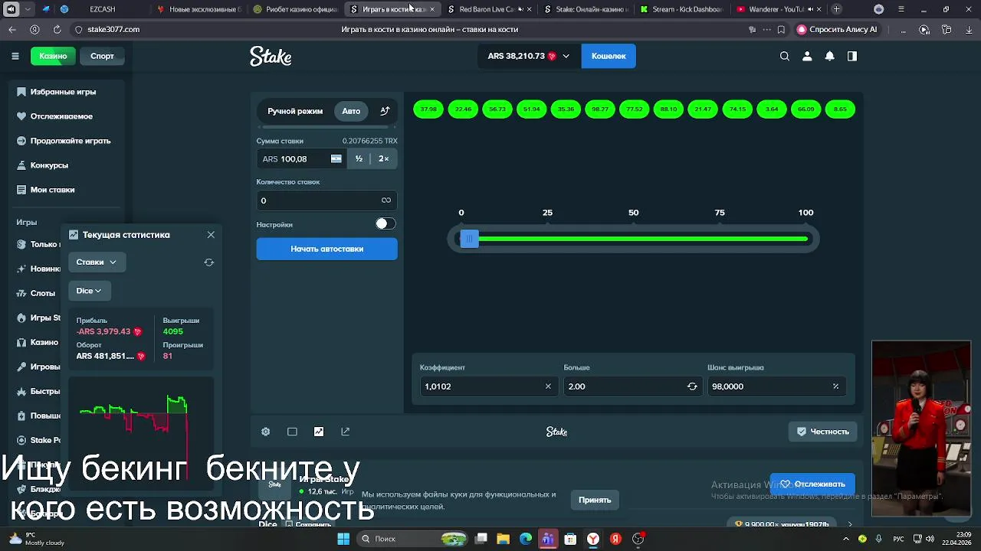Switch to the Stream - Kick Dashboard tab

681,9
